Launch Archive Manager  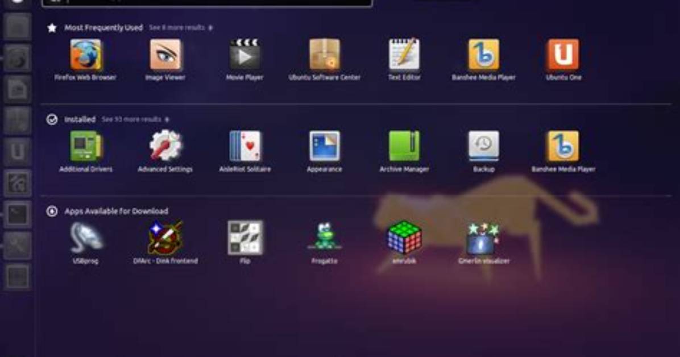click(404, 146)
